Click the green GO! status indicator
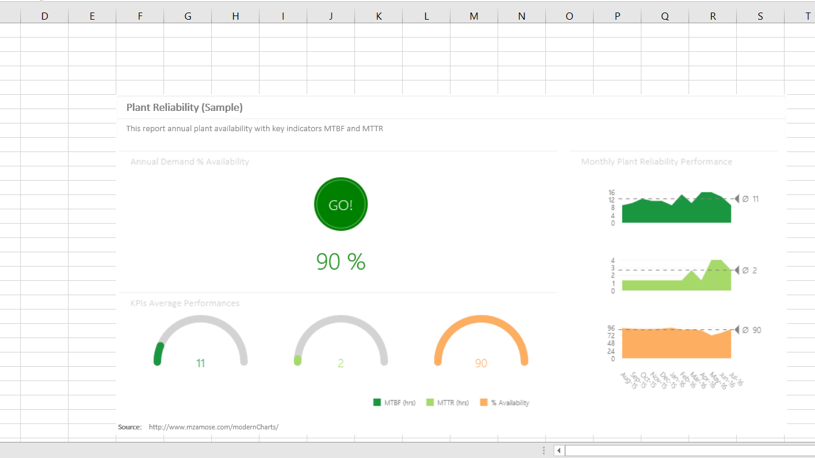 coord(341,205)
